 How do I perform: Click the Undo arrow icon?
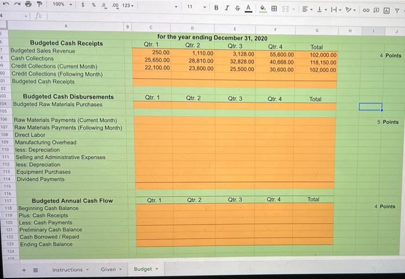7,5
